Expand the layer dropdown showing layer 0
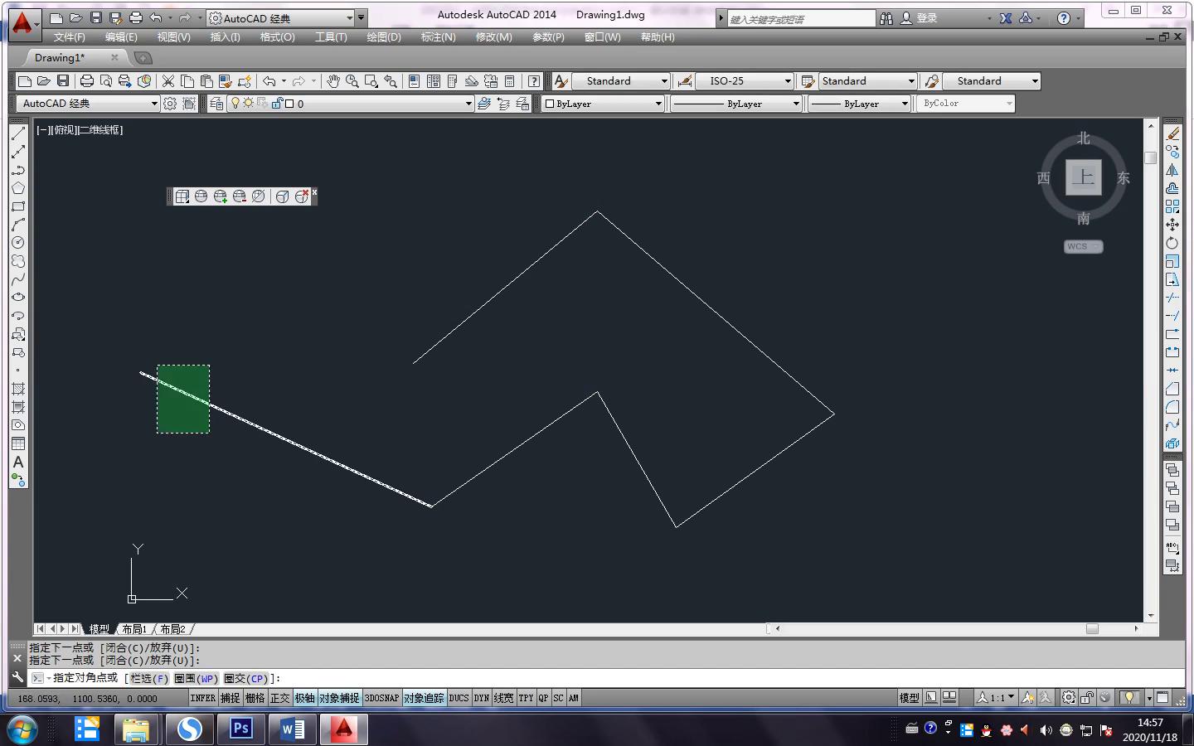1194x746 pixels. click(x=468, y=104)
